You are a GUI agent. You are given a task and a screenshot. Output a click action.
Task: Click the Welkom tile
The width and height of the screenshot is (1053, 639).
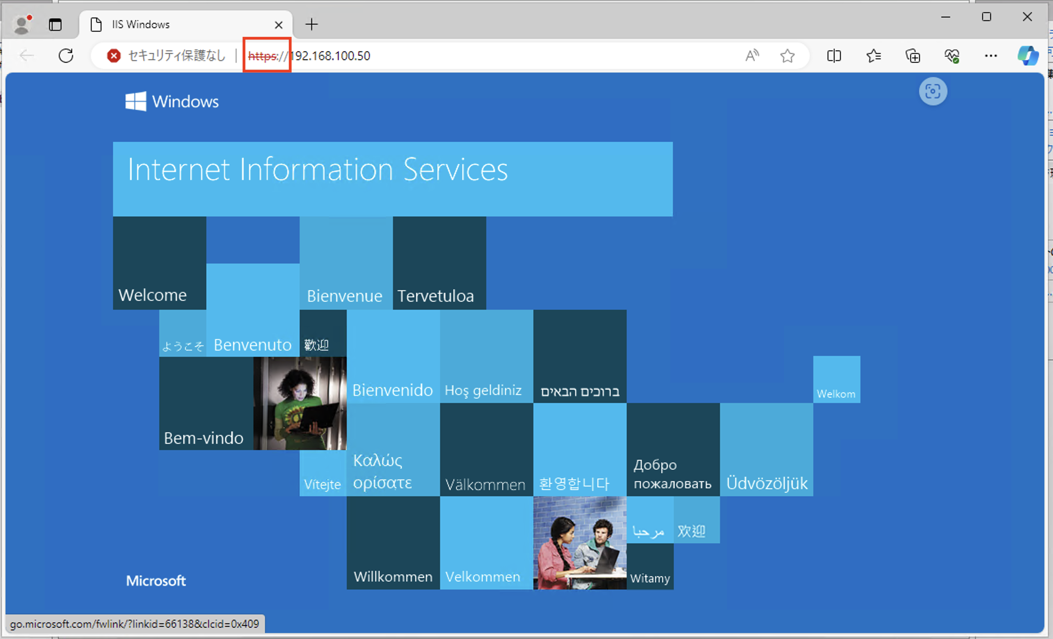point(837,379)
